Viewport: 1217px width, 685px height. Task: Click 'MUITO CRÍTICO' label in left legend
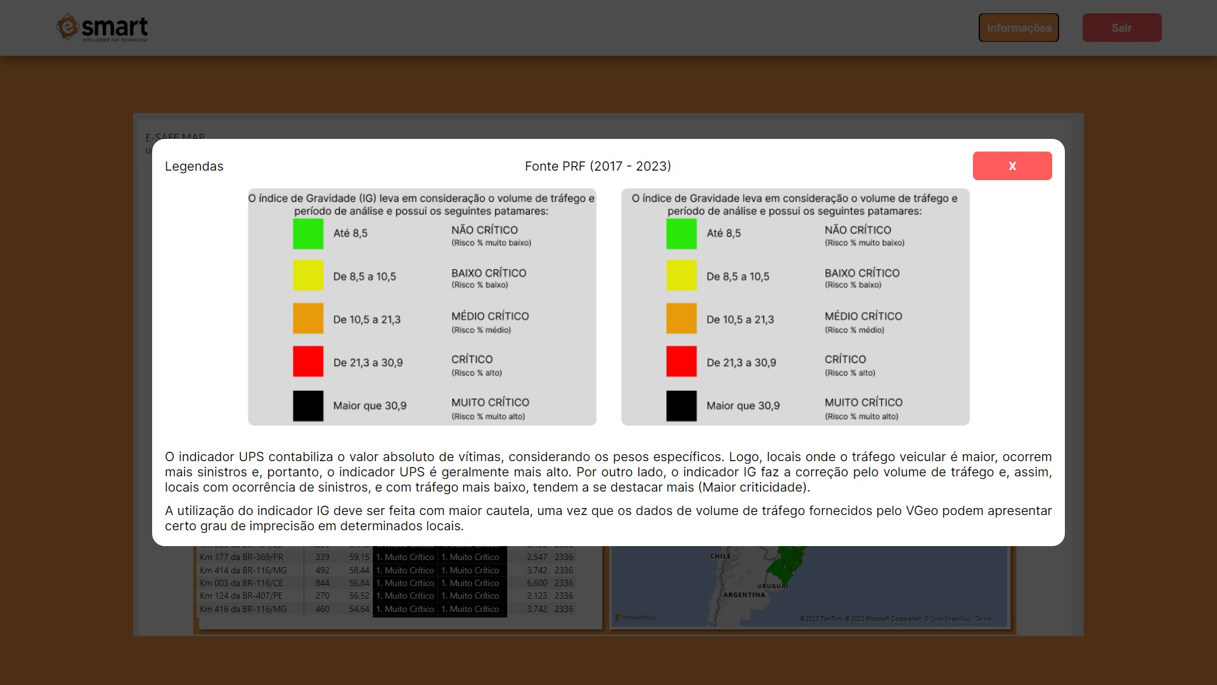490,402
